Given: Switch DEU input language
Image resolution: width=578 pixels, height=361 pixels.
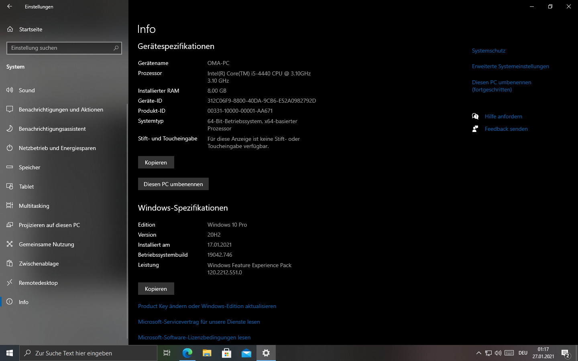Looking at the screenshot, I should 523,353.
